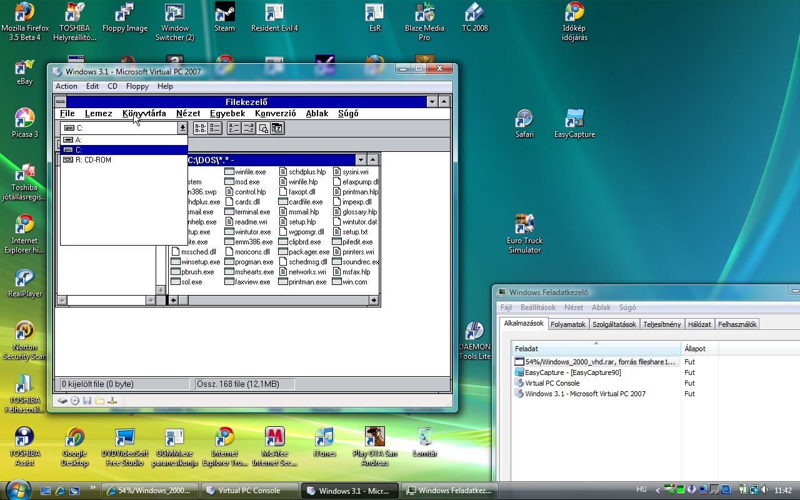Switch to the Teljesítmény tab

[662, 324]
